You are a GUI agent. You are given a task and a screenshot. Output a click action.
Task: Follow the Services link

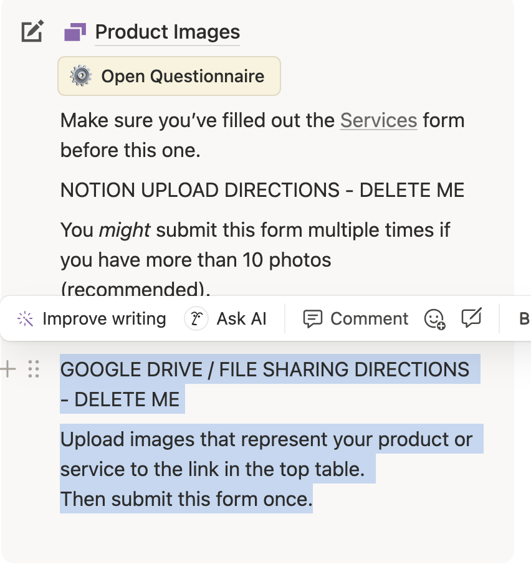tap(378, 120)
